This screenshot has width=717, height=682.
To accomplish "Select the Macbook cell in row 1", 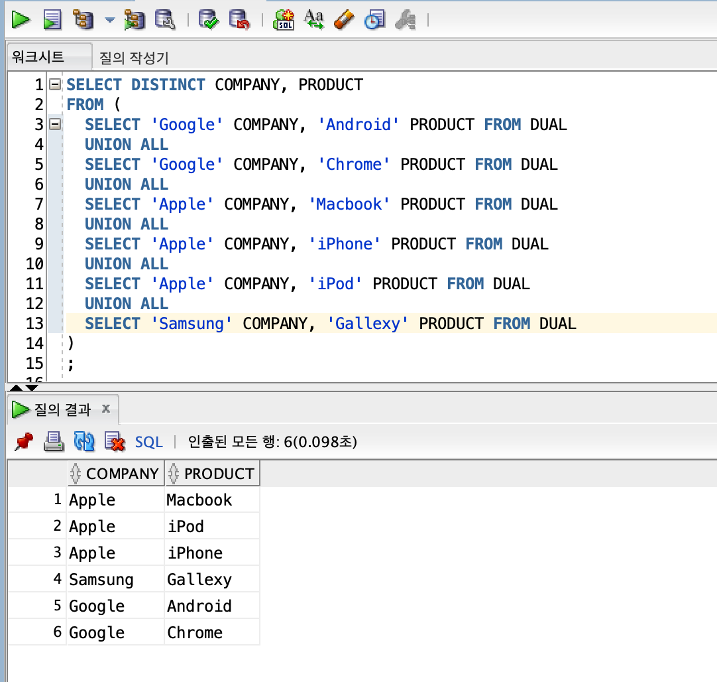I will tap(211, 500).
